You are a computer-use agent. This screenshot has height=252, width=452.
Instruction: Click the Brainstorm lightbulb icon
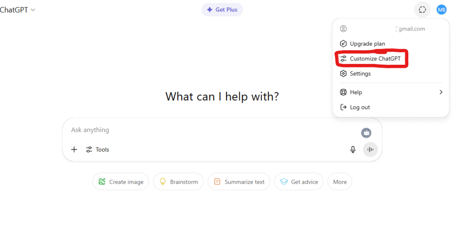(162, 182)
